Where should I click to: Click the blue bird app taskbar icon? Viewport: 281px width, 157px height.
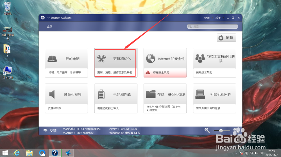[x=68, y=153]
